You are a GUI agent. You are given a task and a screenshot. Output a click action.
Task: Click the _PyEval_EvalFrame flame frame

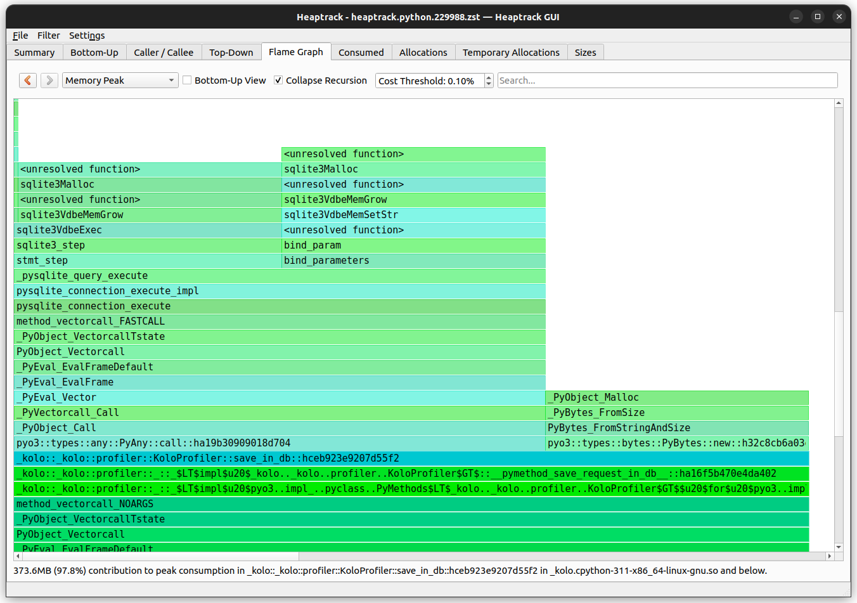280,382
